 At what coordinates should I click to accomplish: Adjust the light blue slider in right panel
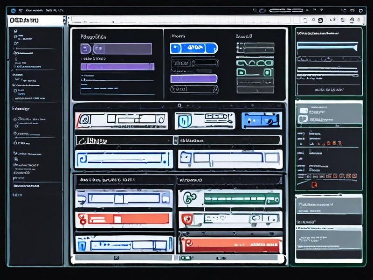coord(327,45)
